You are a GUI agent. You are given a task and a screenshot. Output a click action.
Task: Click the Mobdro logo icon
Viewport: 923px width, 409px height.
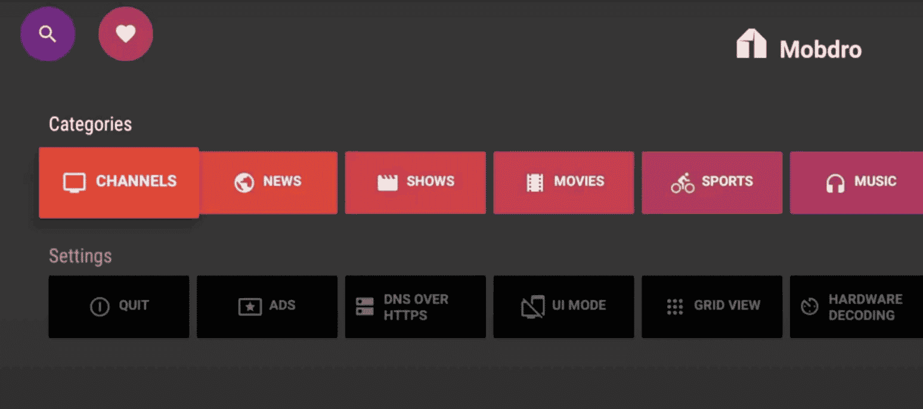pyautogui.click(x=752, y=43)
